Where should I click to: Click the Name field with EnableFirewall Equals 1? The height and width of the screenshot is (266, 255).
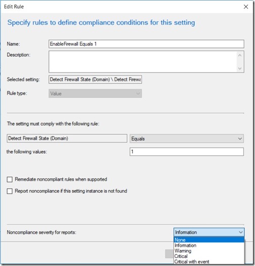click(x=146, y=44)
